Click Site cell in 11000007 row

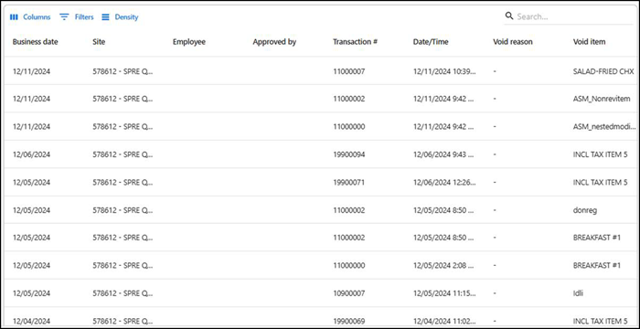tap(123, 71)
